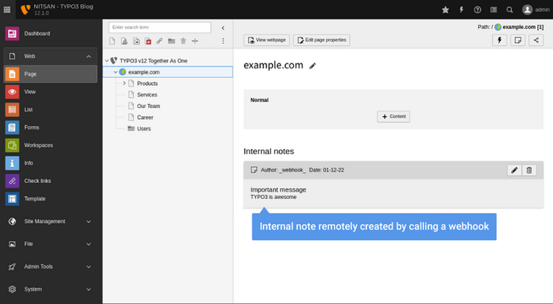Image resolution: width=553 pixels, height=304 pixels.
Task: Collapse the Web module group
Action: pos(89,55)
